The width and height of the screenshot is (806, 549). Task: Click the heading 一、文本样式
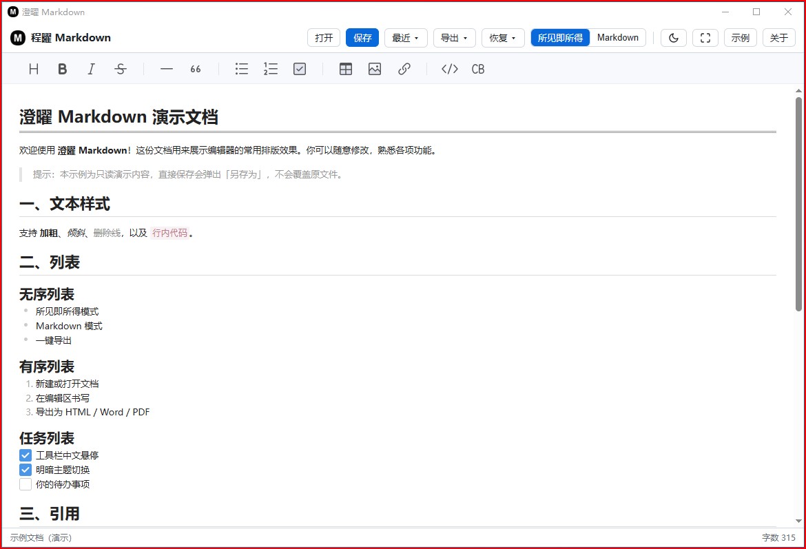(65, 204)
